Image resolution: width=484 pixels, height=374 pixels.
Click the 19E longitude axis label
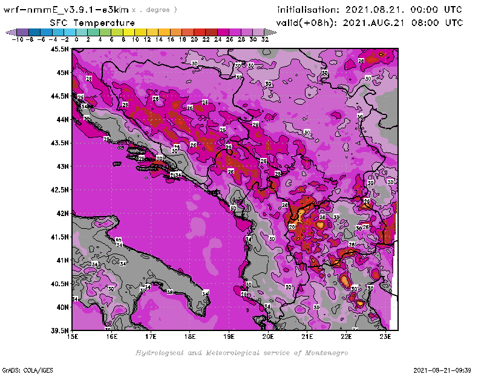229,336
